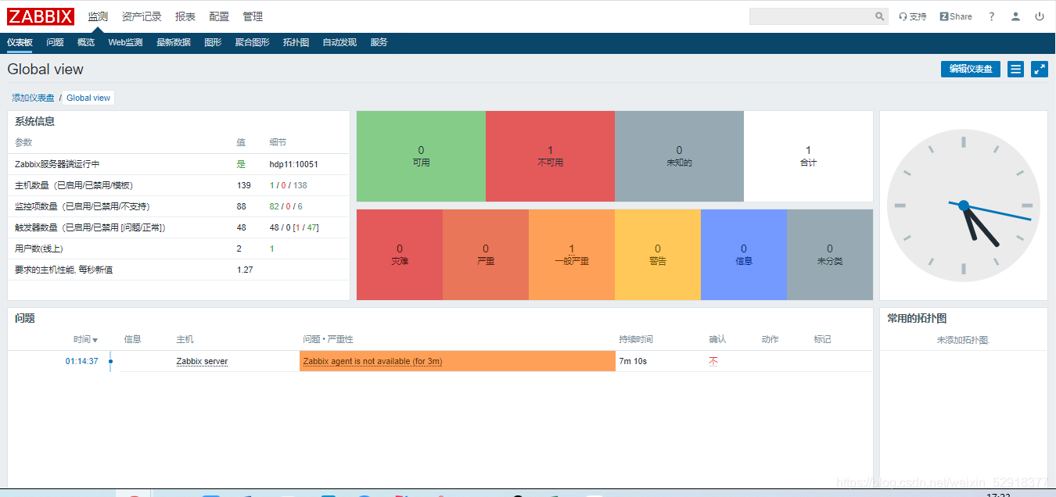The height and width of the screenshot is (497, 1056).
Task: Click the 编辑仪表盘 button
Action: pyautogui.click(x=970, y=70)
